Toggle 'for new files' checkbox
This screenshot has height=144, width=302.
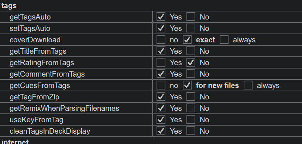pyautogui.click(x=187, y=85)
